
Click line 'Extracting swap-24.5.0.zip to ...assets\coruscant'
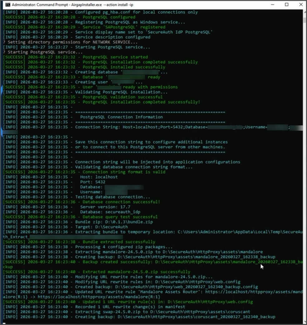127,312
